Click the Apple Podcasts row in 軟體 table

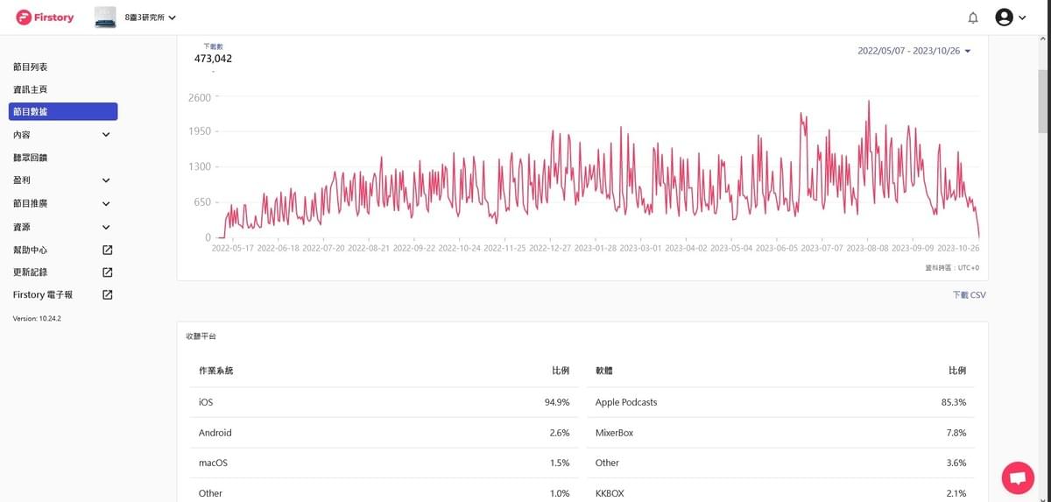[x=780, y=402]
